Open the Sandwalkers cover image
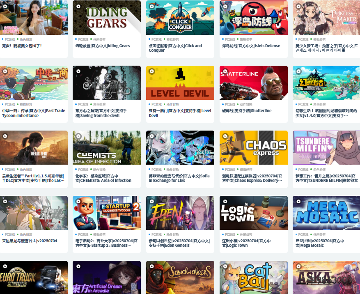This screenshot has height=294, width=360. click(180, 277)
